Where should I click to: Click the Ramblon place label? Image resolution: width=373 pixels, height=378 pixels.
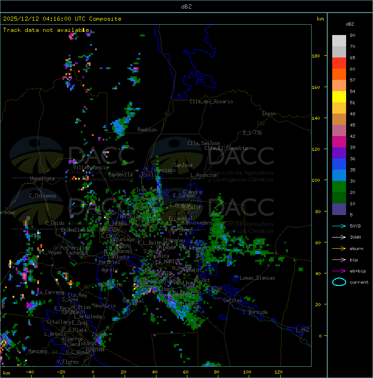[x=147, y=130]
